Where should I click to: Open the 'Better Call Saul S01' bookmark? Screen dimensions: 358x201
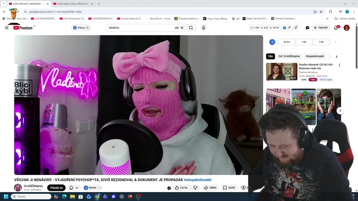[255, 19]
